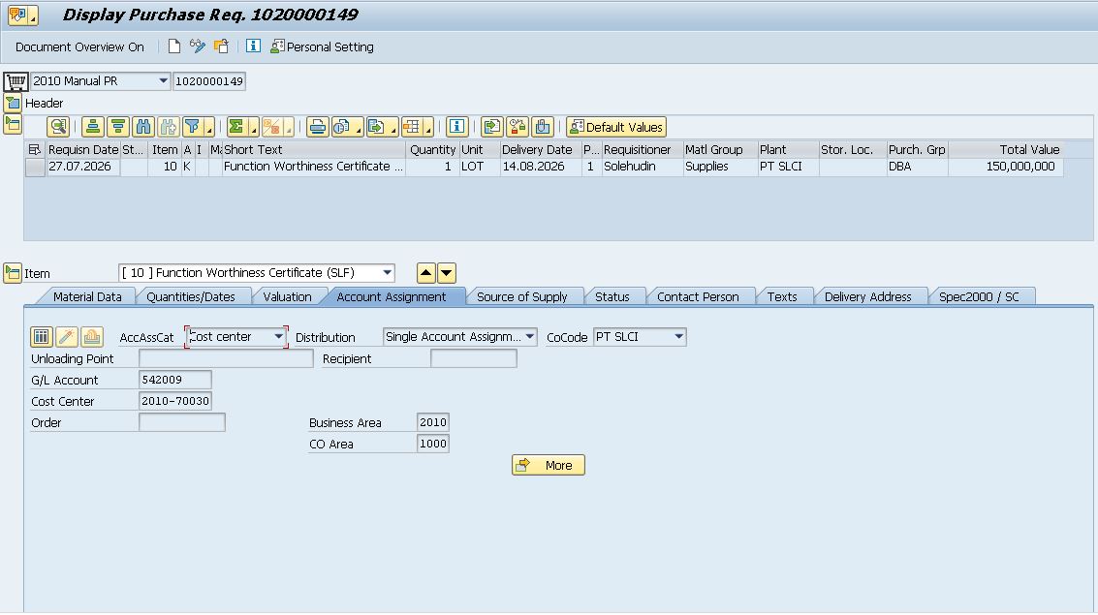Click the Other Purchase Requisition icon
This screenshot has height=615, width=1098.
point(221,46)
